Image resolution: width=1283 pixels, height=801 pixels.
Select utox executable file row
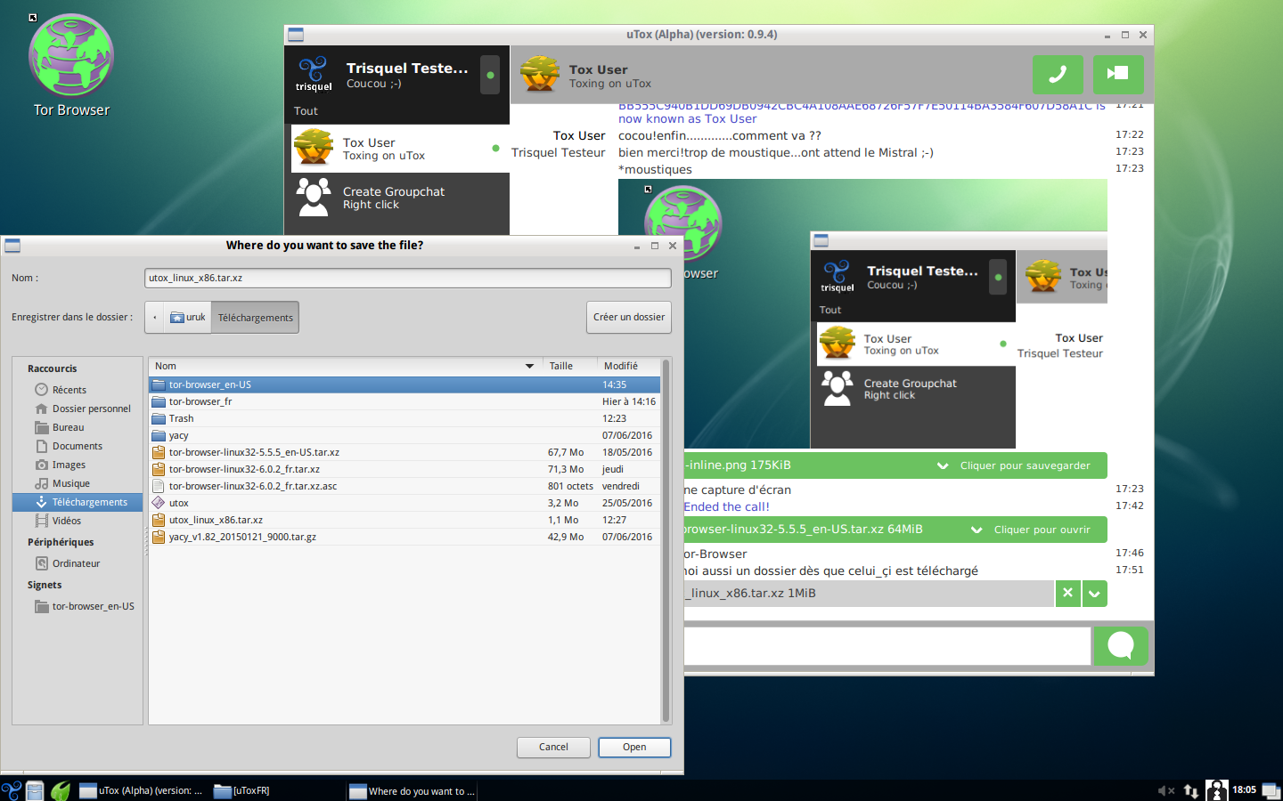tap(405, 503)
